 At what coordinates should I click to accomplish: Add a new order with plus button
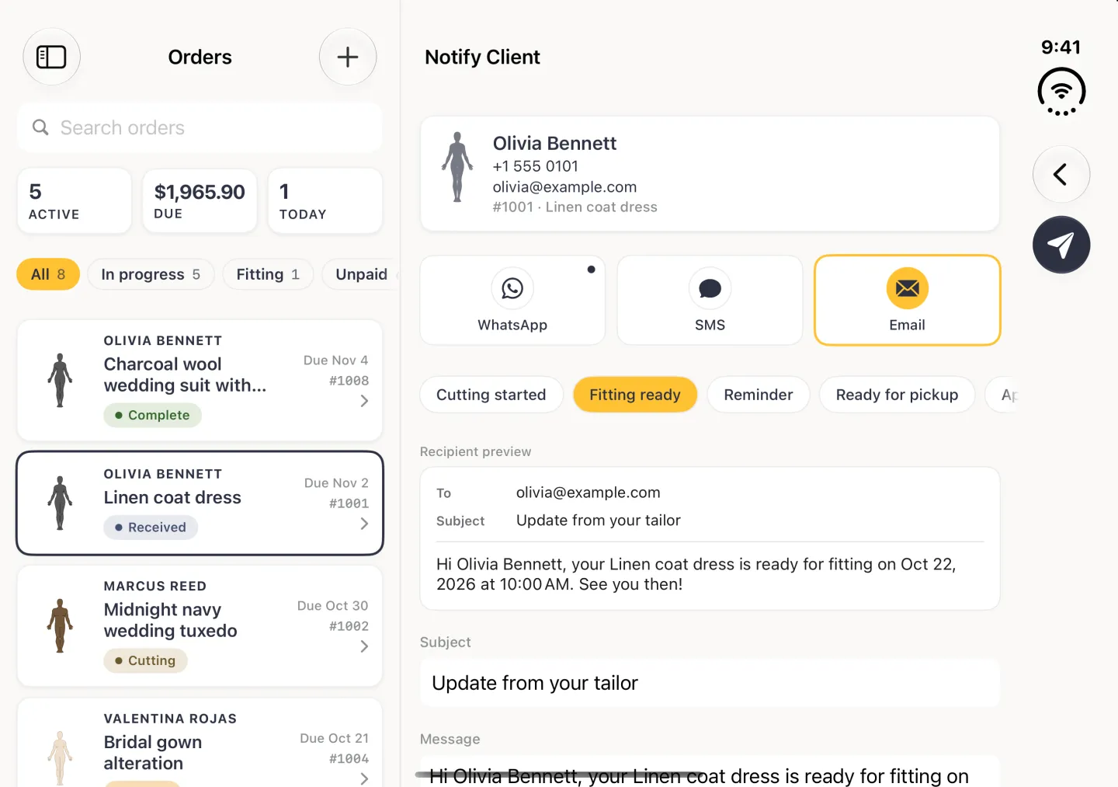348,57
